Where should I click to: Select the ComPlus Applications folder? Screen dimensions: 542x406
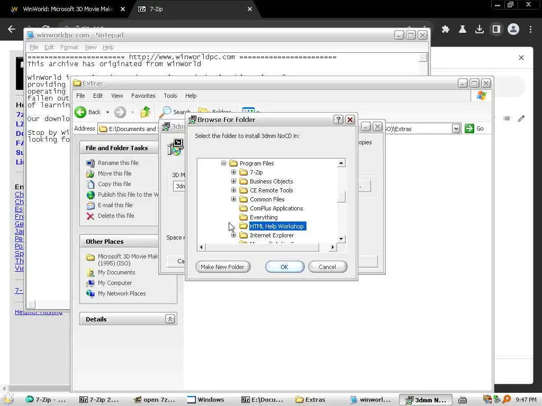[x=276, y=208]
